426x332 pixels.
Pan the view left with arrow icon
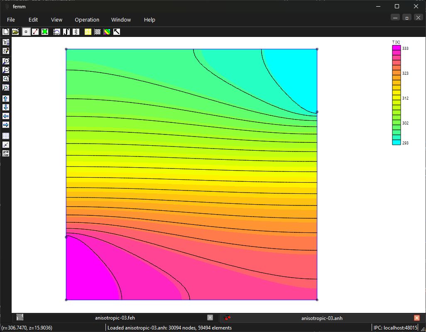(x=6, y=116)
